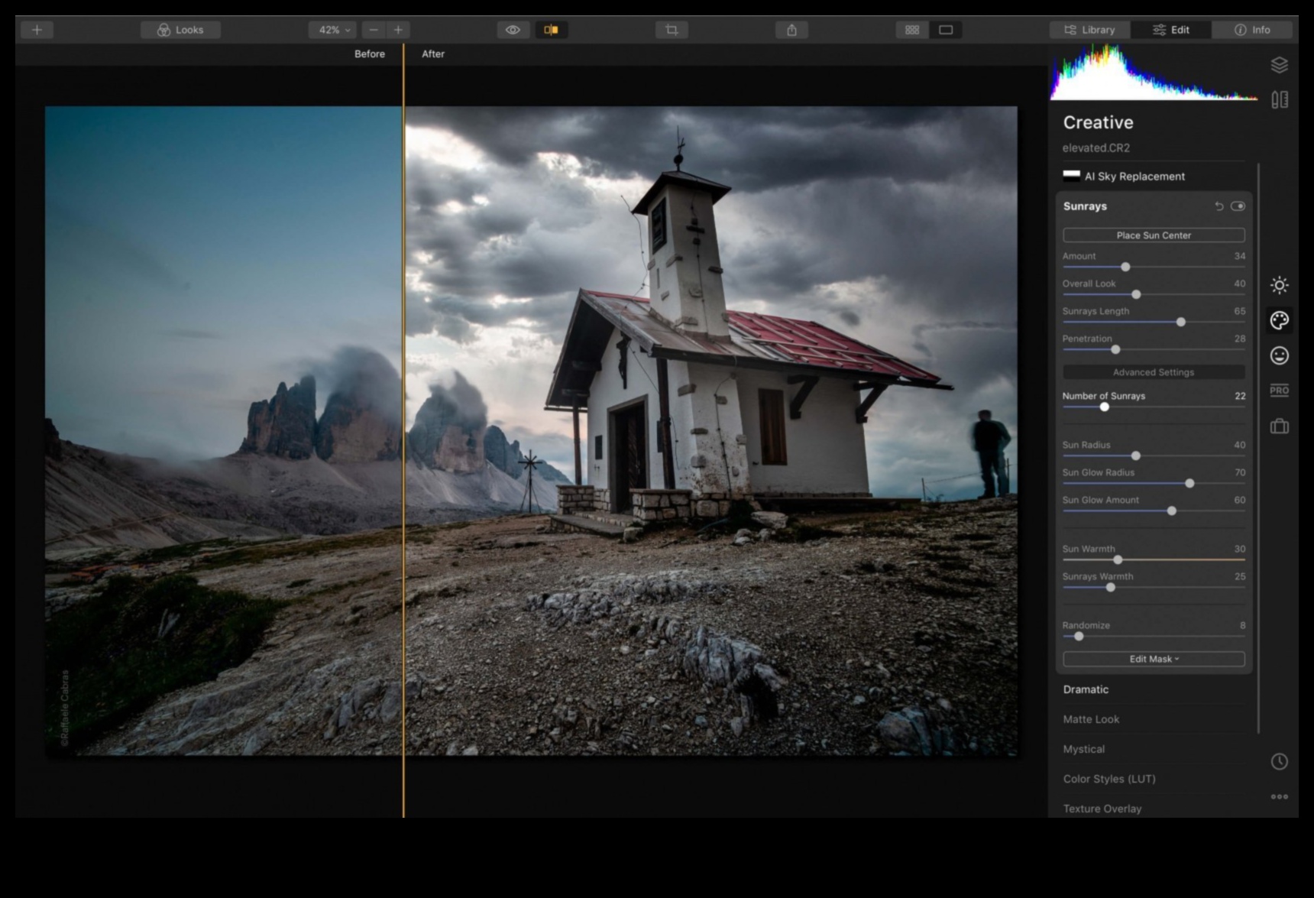The width and height of the screenshot is (1314, 898).
Task: Toggle the before/after compare view
Action: point(551,30)
